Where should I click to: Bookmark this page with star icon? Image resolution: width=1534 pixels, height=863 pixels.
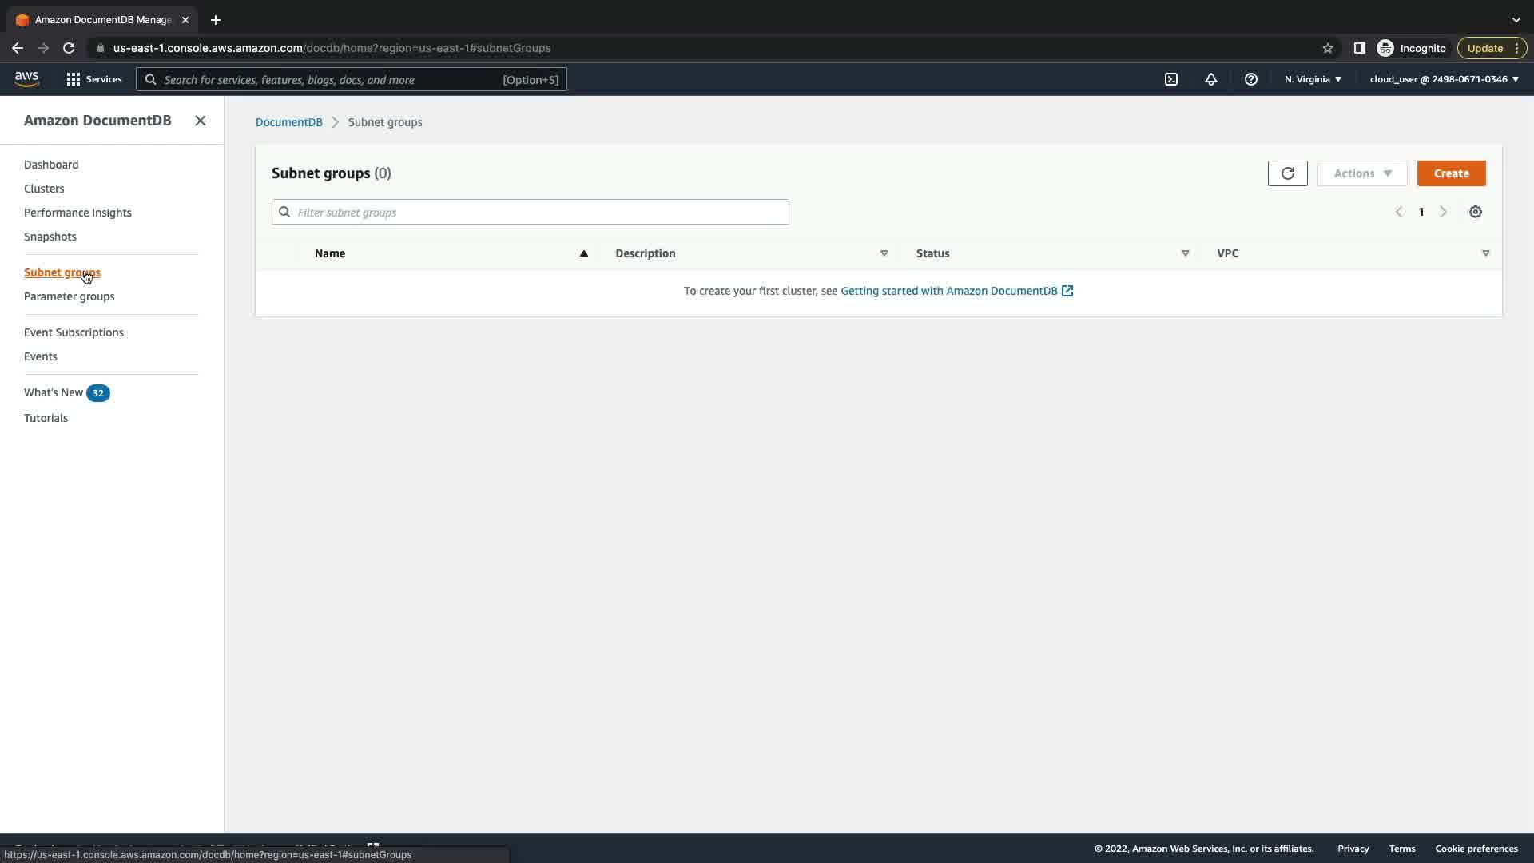(x=1327, y=48)
